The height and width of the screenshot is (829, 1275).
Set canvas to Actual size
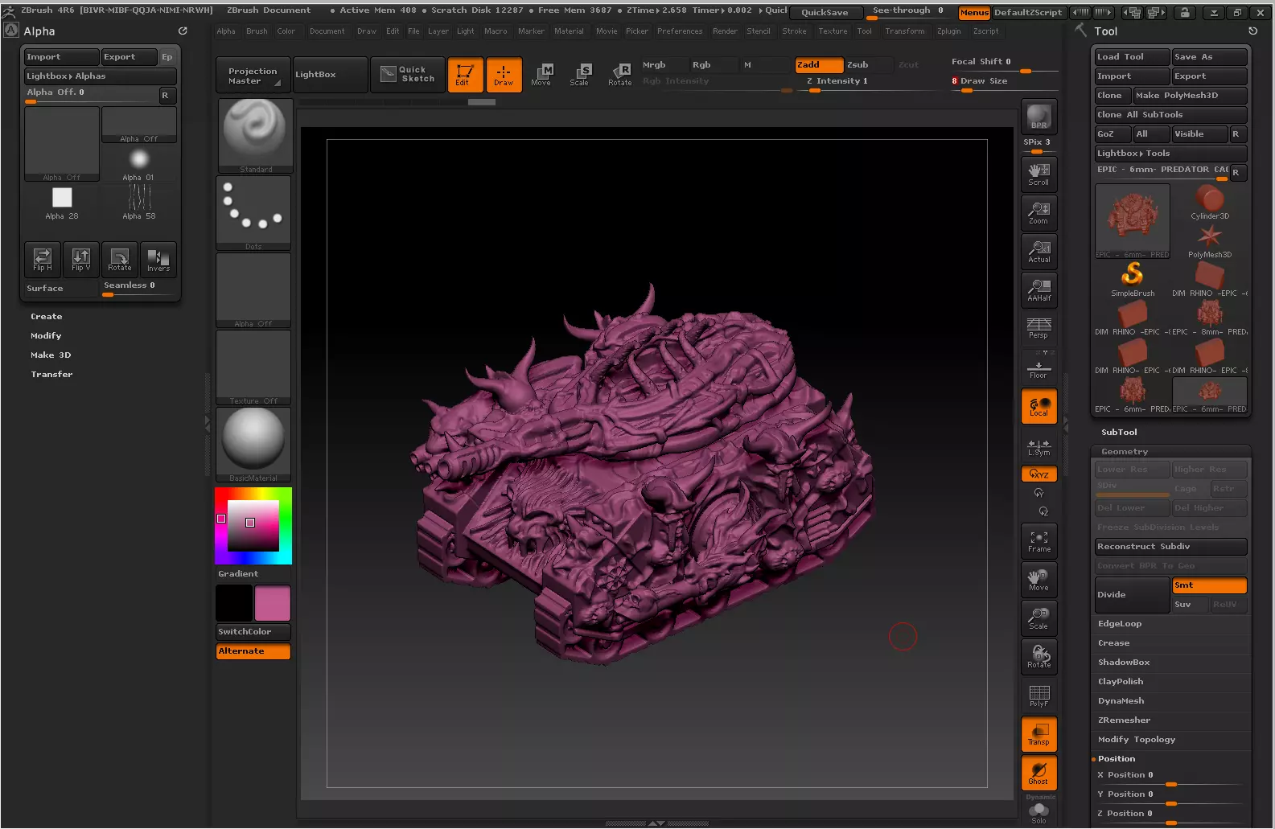[1039, 251]
